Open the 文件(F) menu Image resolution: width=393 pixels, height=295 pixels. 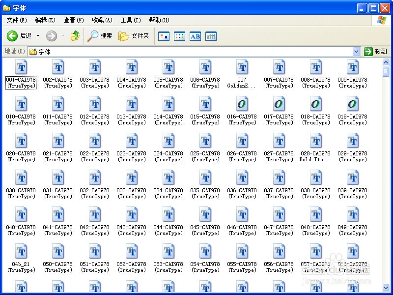coord(17,20)
